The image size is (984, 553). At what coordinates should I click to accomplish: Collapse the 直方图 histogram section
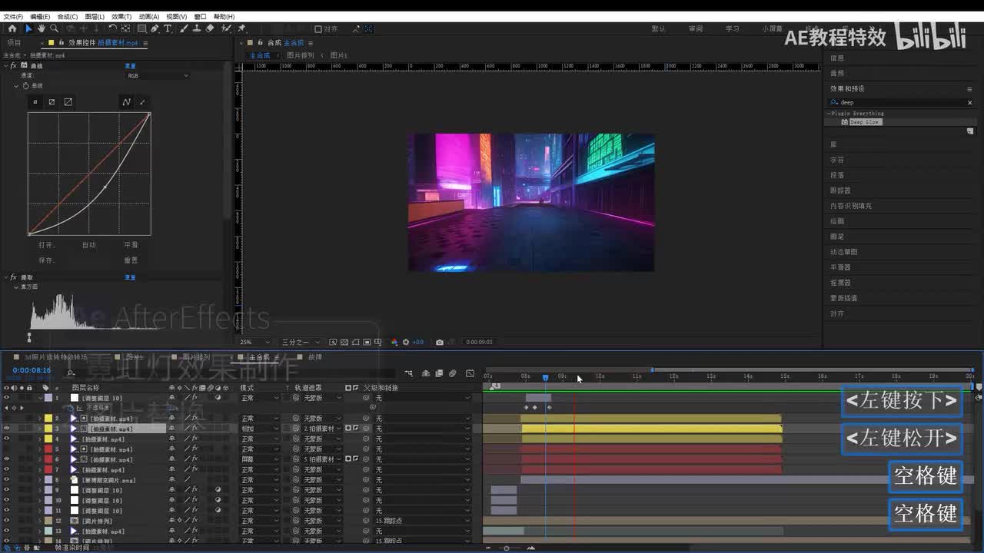point(16,286)
